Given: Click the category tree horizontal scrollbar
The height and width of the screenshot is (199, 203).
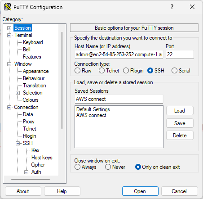Looking at the screenshot, I should [31, 179].
